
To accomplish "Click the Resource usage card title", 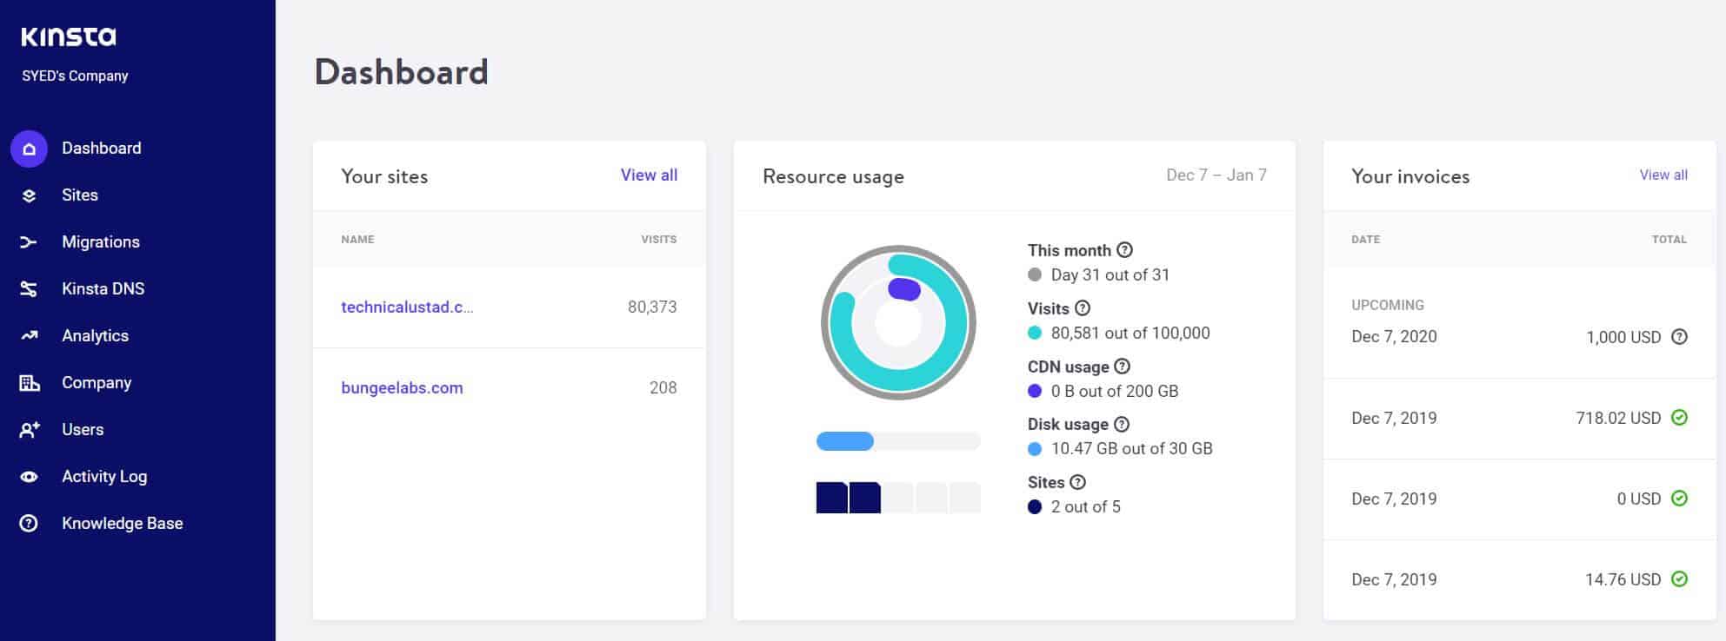I will [833, 177].
